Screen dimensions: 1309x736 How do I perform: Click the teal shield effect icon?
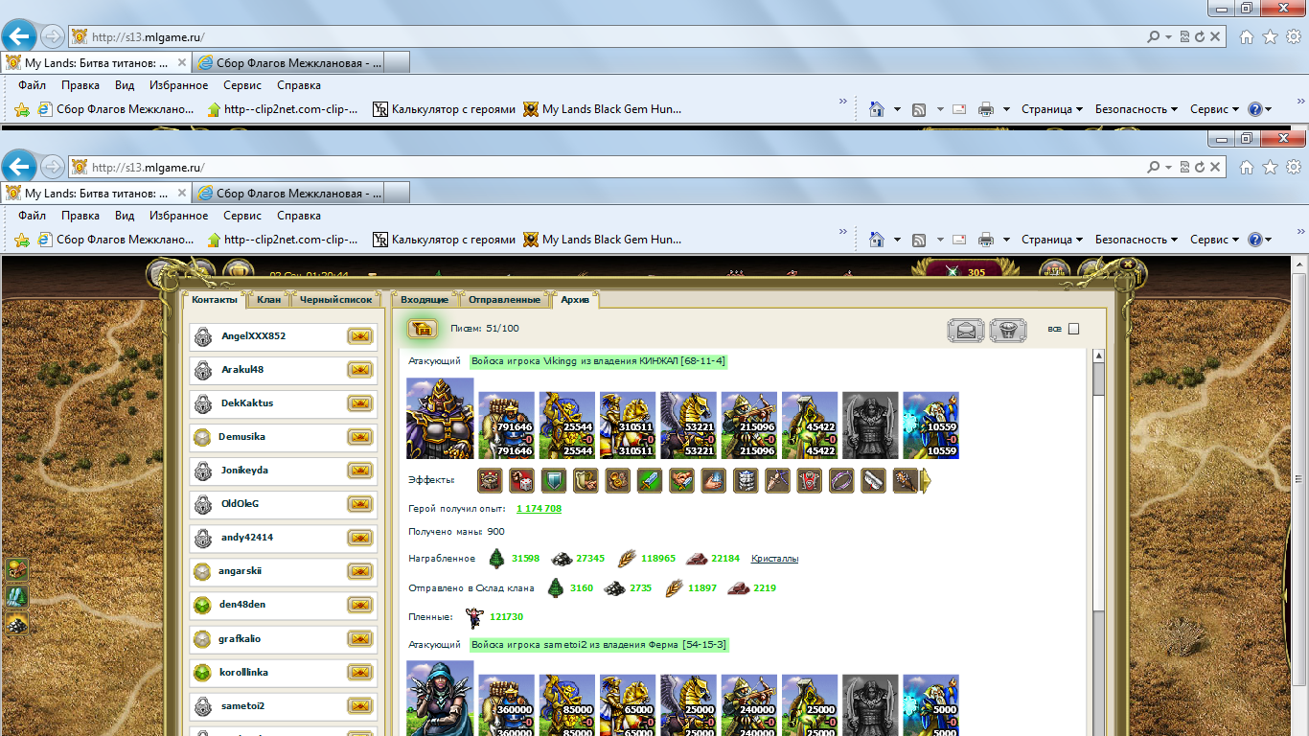point(554,480)
